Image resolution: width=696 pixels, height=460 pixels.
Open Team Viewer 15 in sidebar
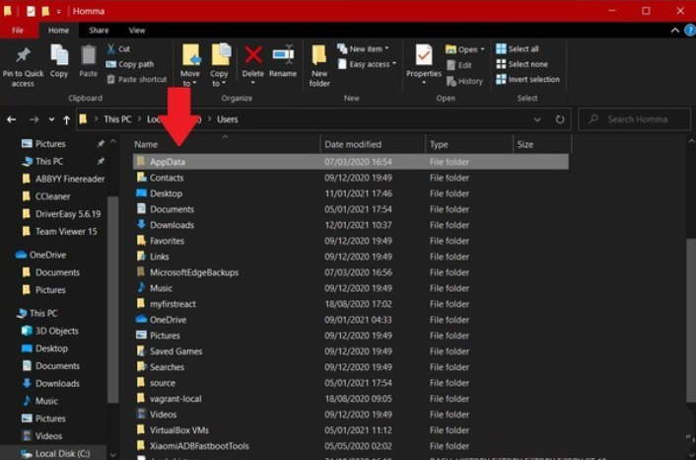59,231
